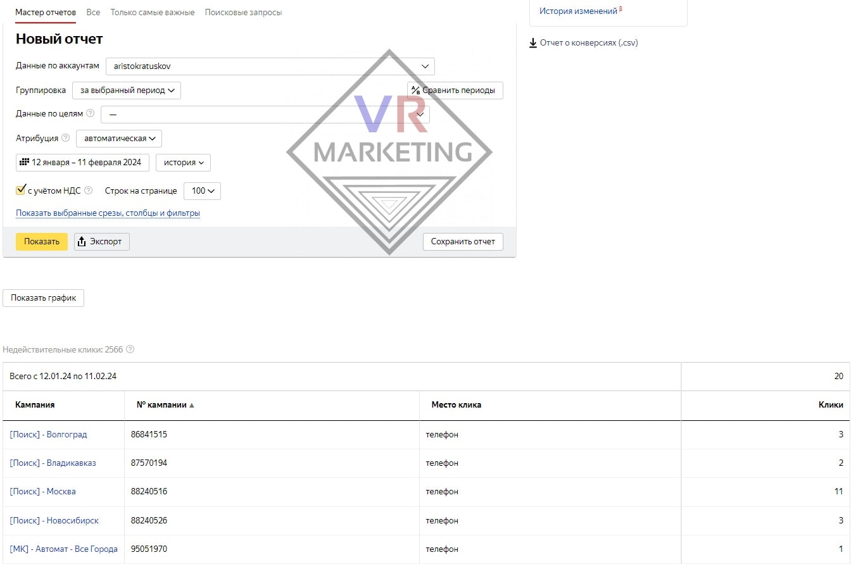Click the Клики column header
Viewport: 856px width, 569px height.
point(831,405)
